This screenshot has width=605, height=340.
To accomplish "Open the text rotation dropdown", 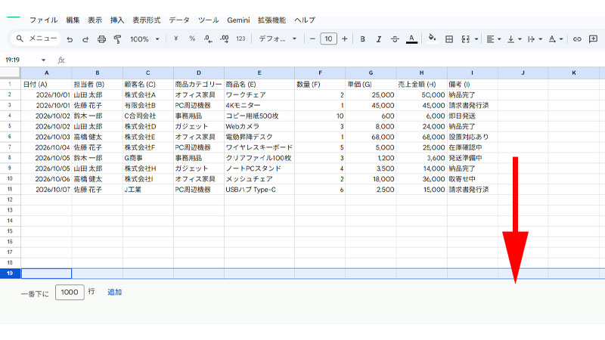I will (556, 39).
